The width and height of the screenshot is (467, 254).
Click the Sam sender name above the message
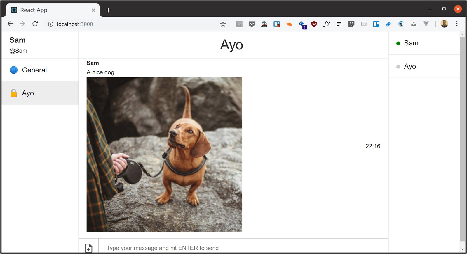coord(93,63)
